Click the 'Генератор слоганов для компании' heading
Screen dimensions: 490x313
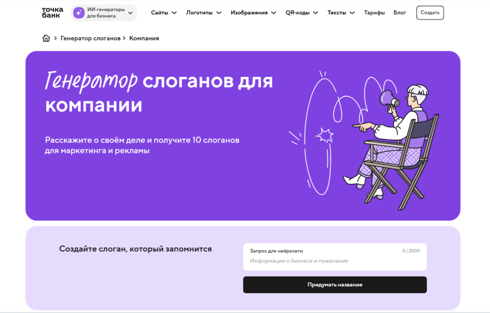coord(159,92)
